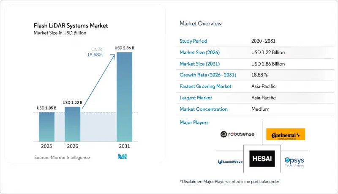Click the 'Flash LiDAR Systems Market' title
338x194 pixels.
click(71, 26)
